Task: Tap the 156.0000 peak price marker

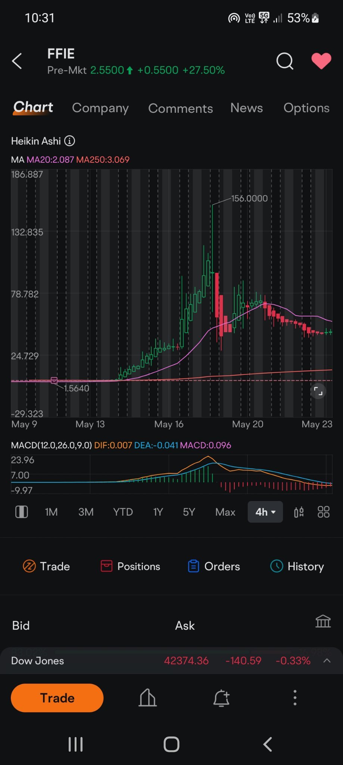Action: pyautogui.click(x=249, y=198)
